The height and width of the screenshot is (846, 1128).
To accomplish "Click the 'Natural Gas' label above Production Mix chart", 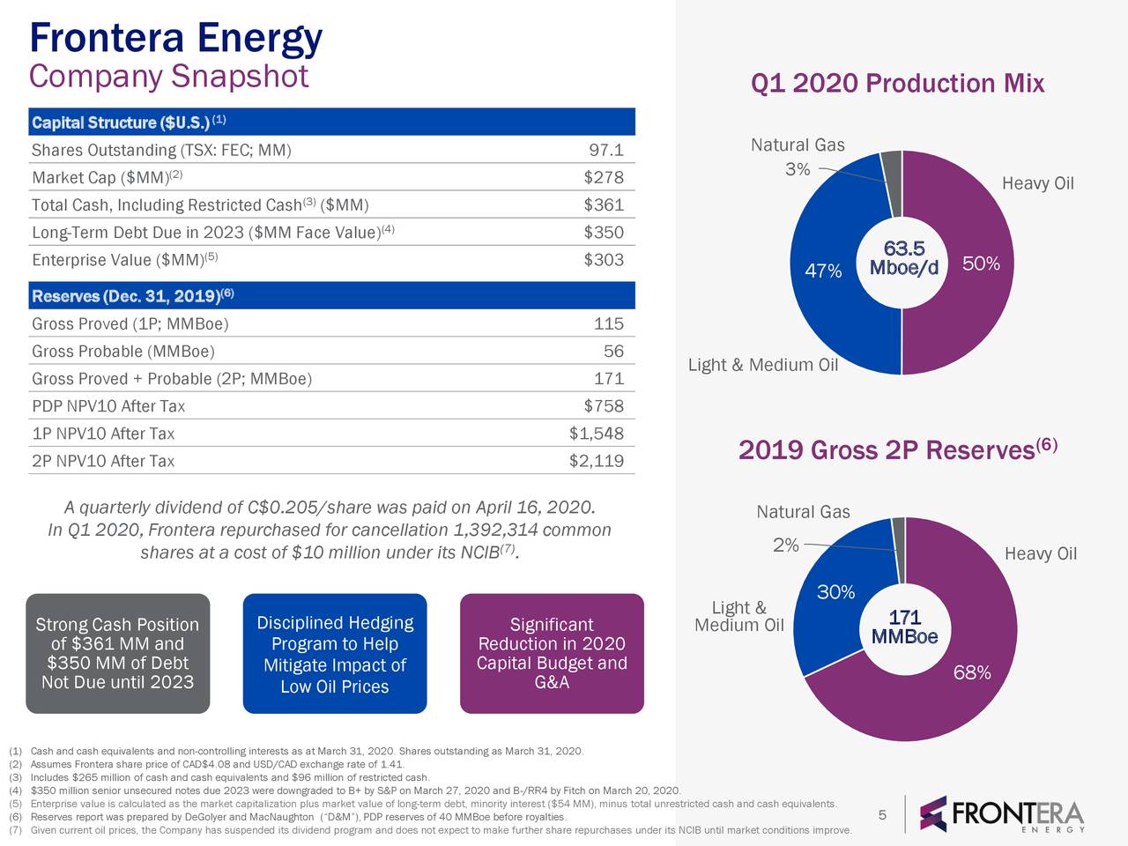I will [x=798, y=145].
